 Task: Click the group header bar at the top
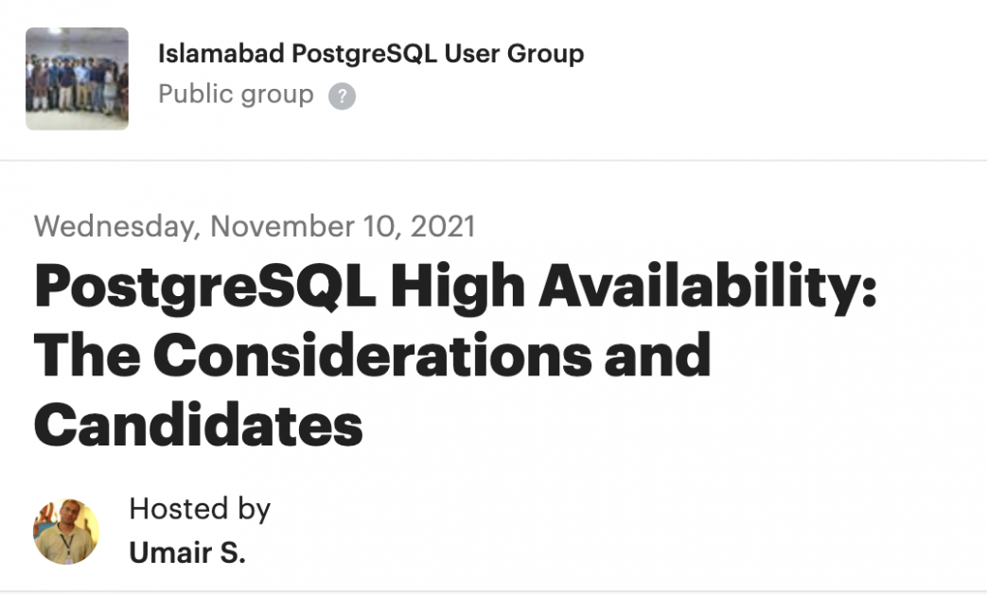(x=493, y=76)
